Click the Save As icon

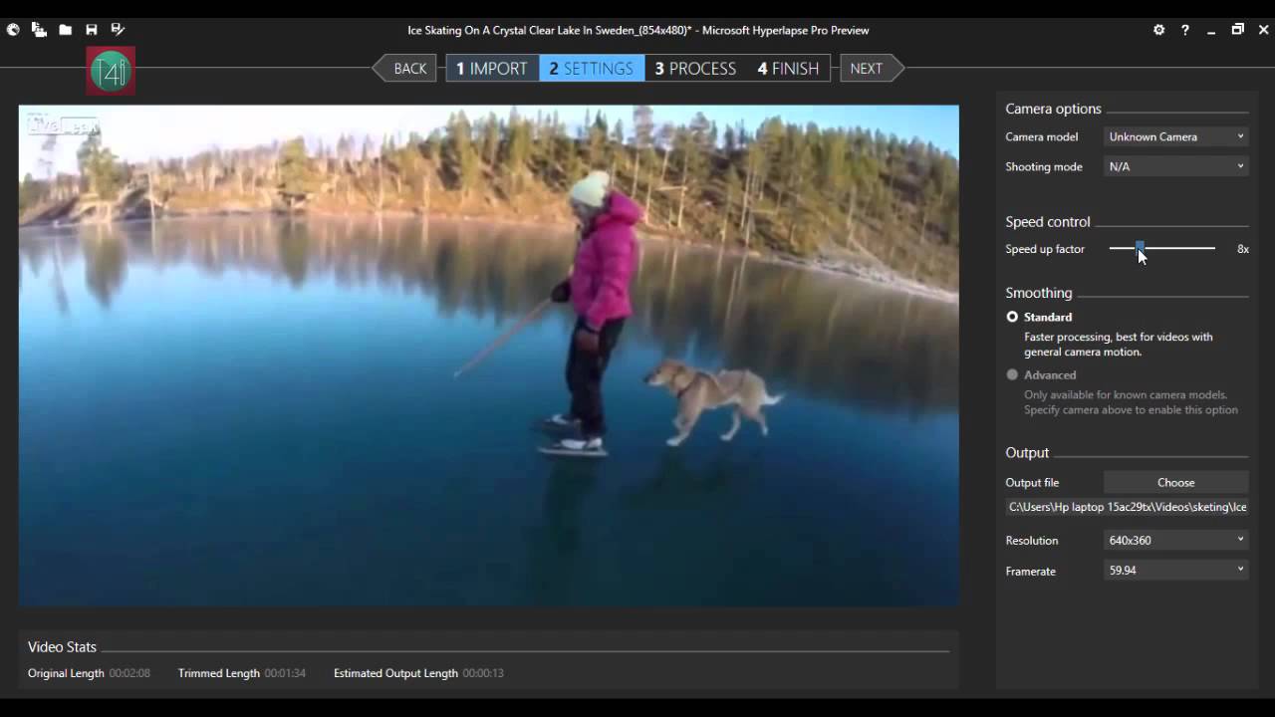pyautogui.click(x=118, y=30)
